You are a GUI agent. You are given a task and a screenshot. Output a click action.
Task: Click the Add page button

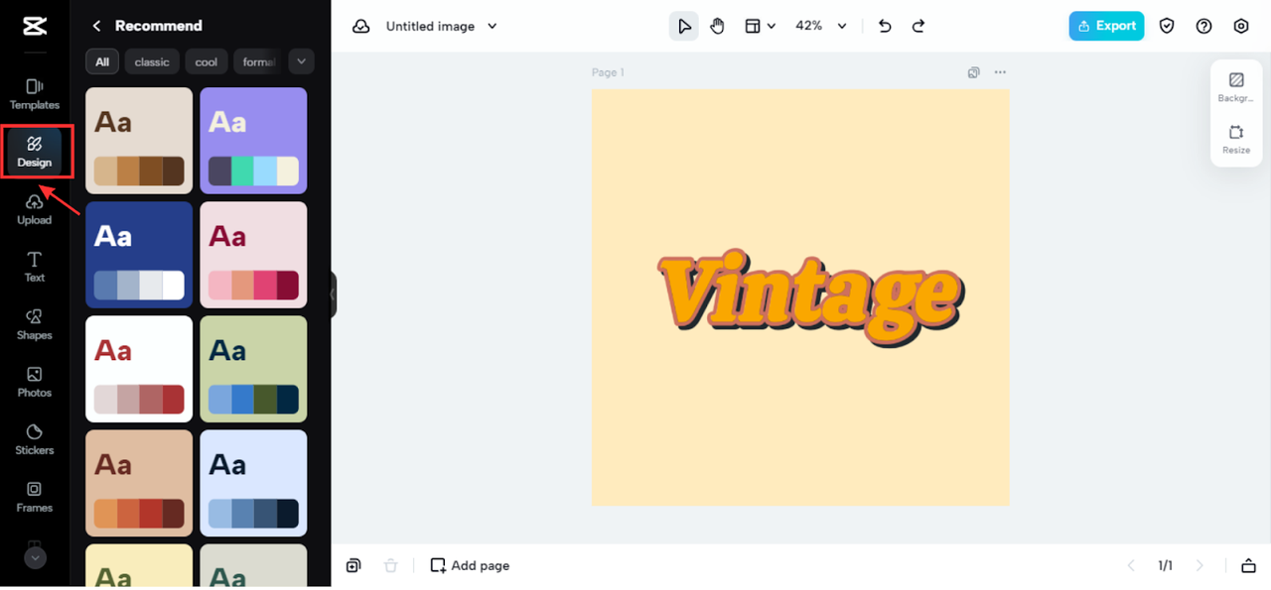tap(470, 565)
